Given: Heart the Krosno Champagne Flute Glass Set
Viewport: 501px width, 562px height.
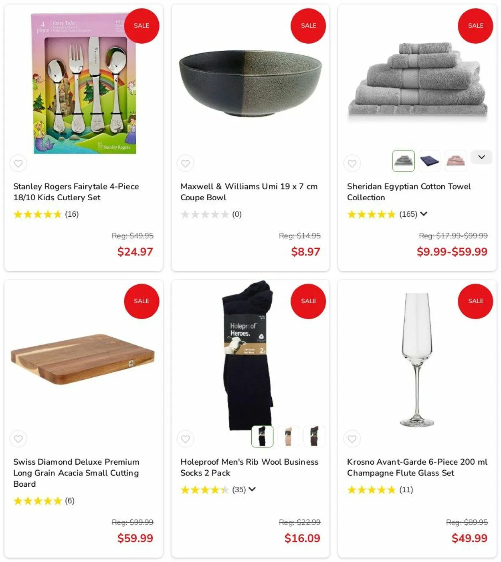Looking at the screenshot, I should (352, 439).
